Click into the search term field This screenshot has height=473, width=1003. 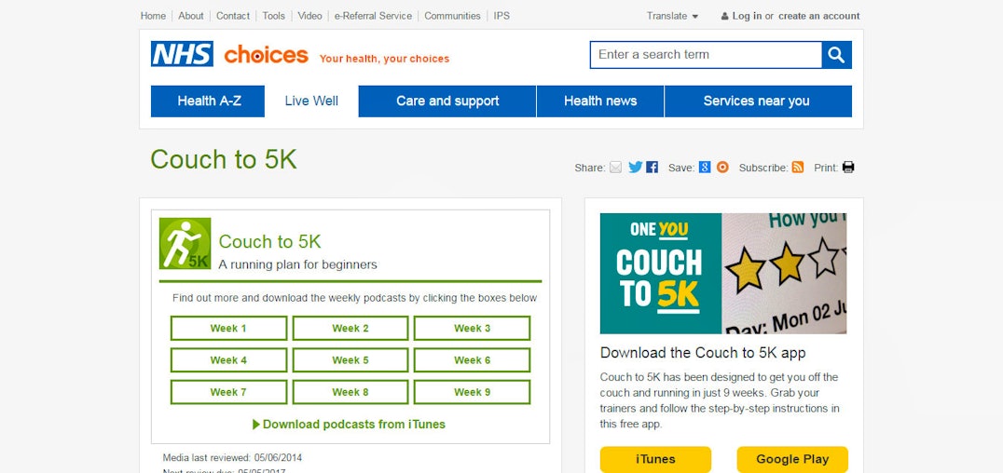[x=706, y=55]
